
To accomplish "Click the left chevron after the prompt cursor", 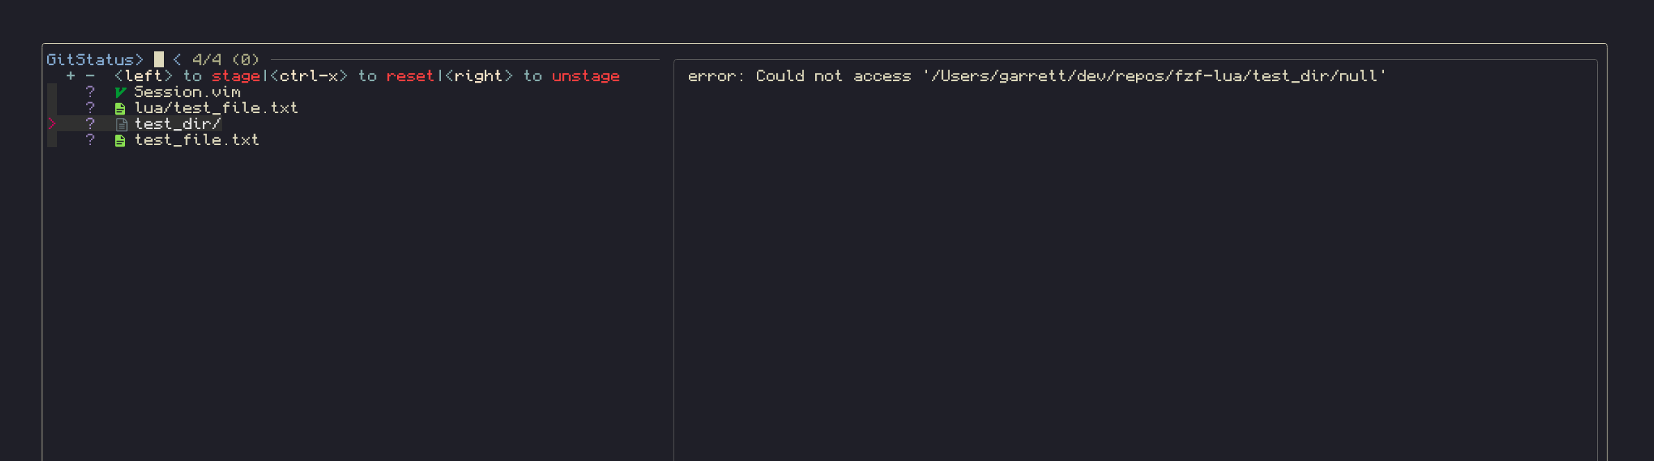I will [177, 60].
